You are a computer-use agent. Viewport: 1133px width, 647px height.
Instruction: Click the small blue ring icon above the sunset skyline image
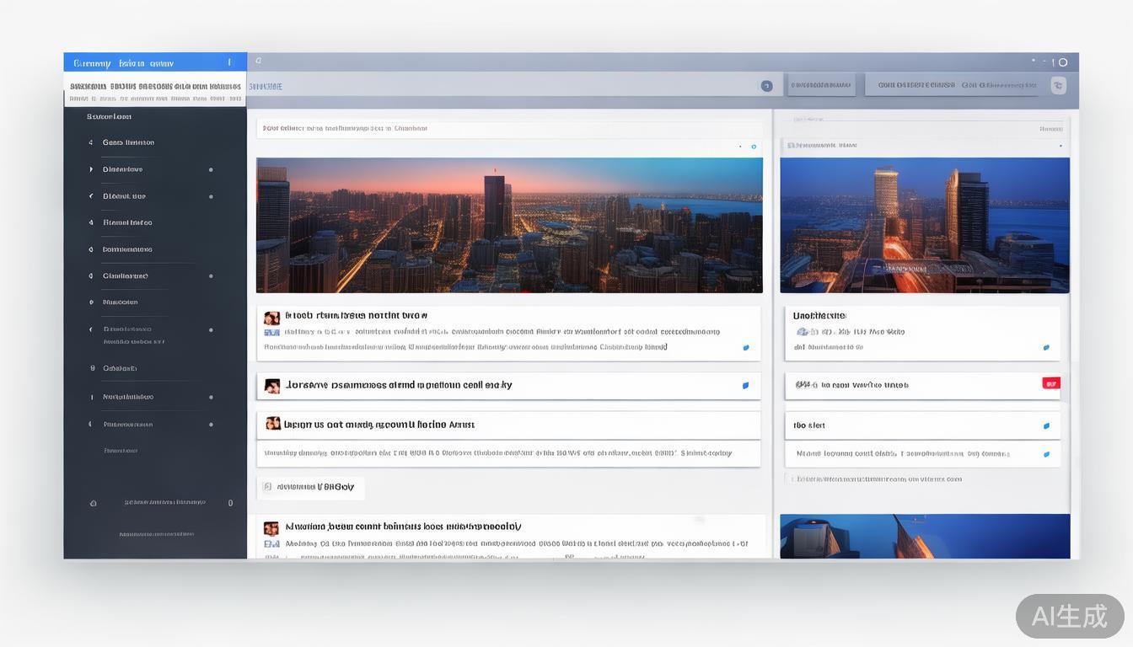[754, 147]
